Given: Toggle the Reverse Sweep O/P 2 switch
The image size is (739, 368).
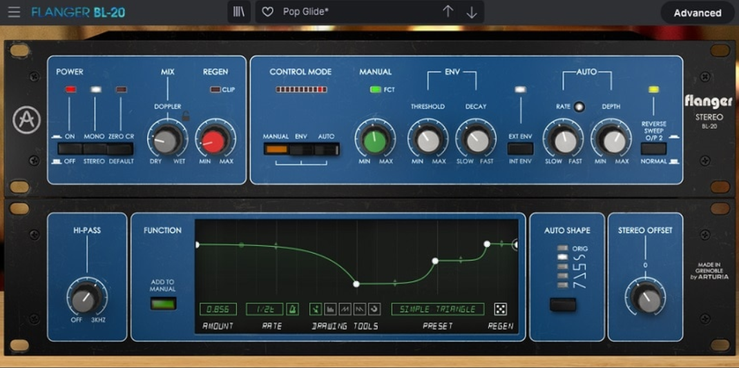Looking at the screenshot, I should click(x=653, y=149).
